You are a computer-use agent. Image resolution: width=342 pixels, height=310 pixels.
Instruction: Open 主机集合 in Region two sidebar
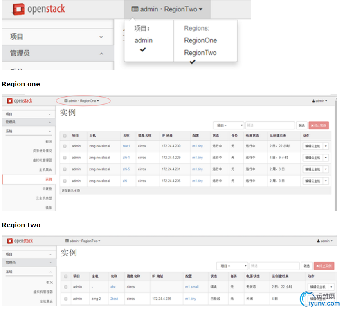(46, 301)
